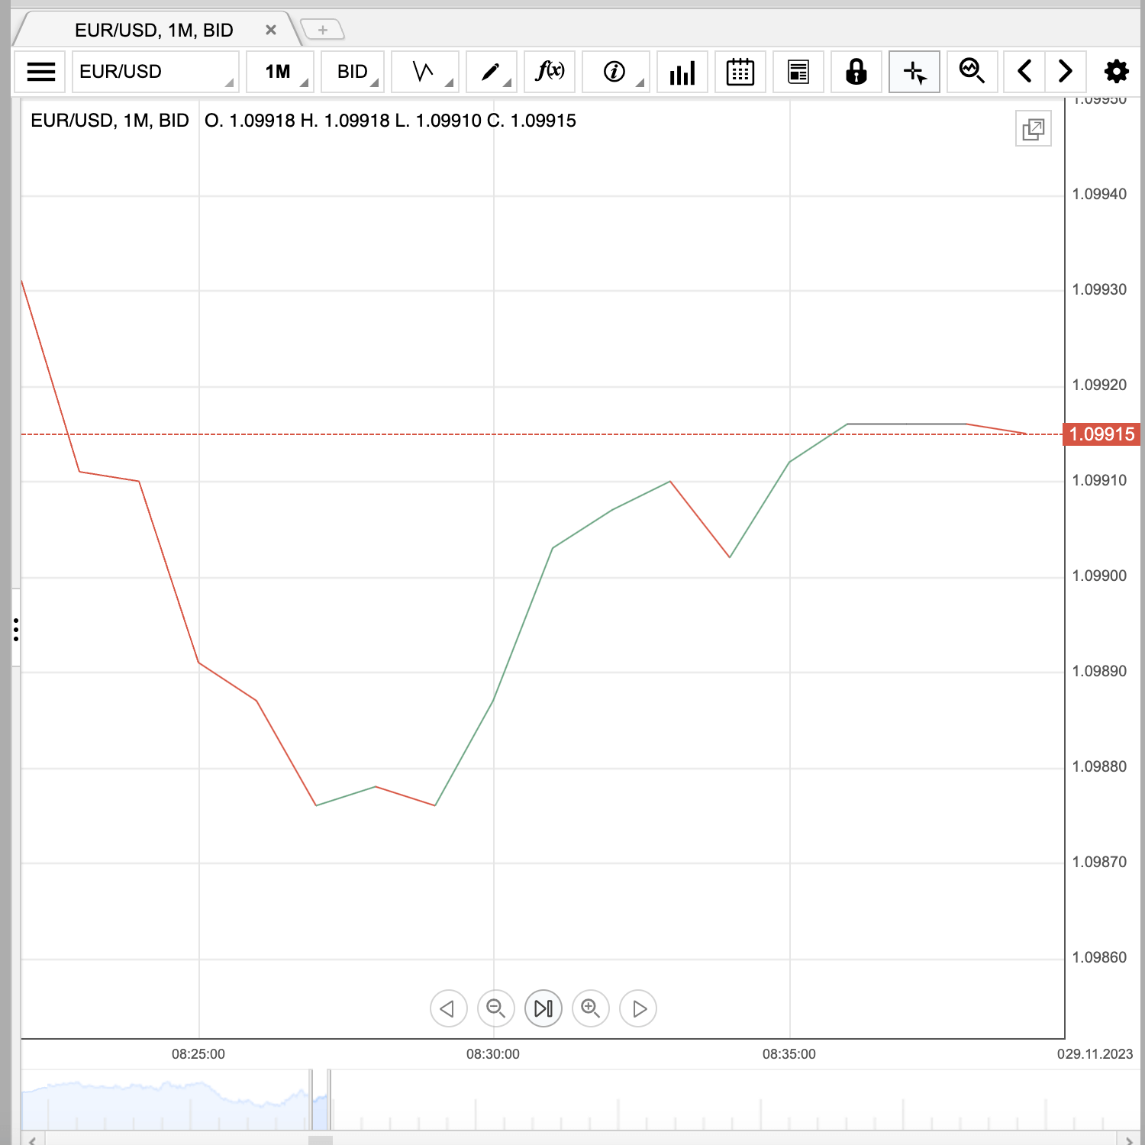This screenshot has width=1145, height=1145.
Task: Open the 1M timeframe dropdown
Action: [x=280, y=72]
